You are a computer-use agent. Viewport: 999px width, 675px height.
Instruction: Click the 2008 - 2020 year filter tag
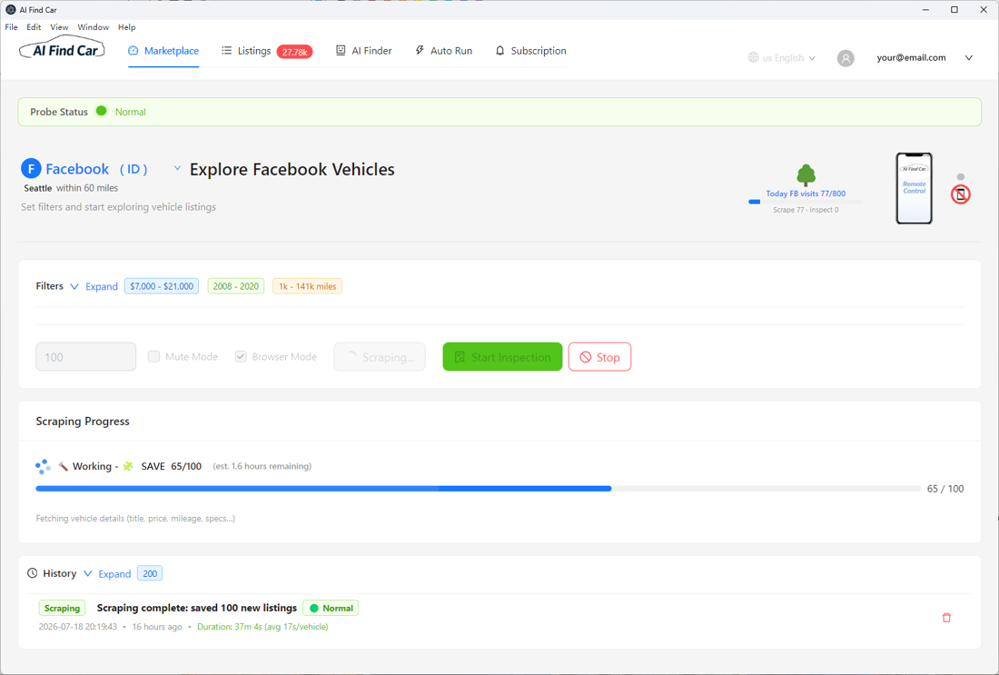(x=236, y=286)
